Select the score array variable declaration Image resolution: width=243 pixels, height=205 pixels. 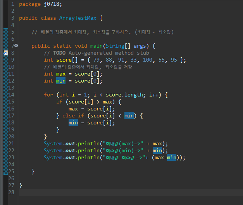(x=67, y=60)
